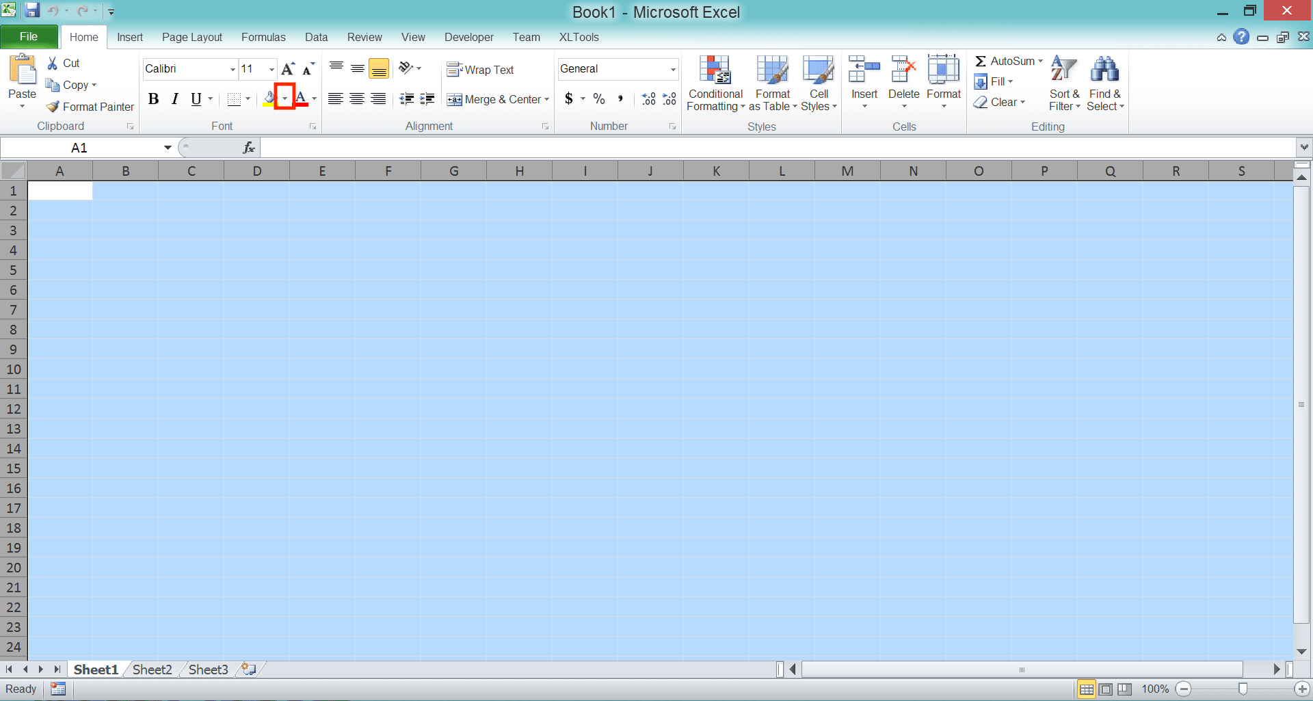This screenshot has height=701, width=1313.
Task: Switch to the Page Layout tab
Action: click(192, 37)
